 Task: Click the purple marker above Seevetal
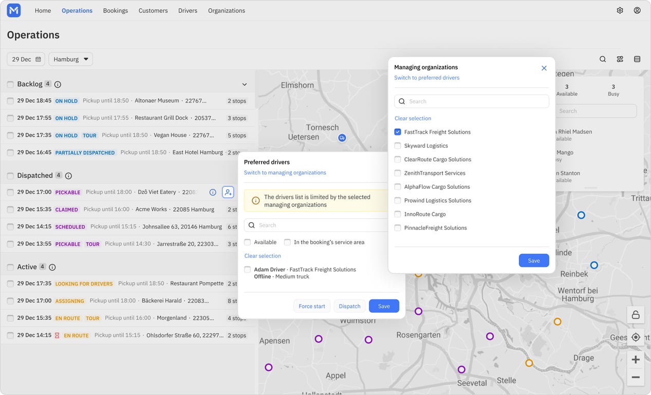461,369
